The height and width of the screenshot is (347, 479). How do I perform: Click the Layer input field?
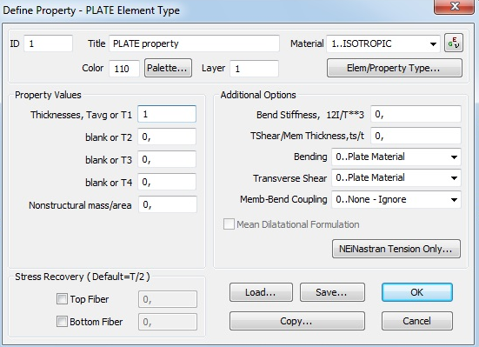coord(254,69)
